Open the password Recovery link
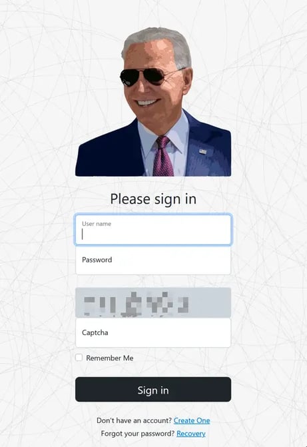This screenshot has width=307, height=447. [x=191, y=434]
